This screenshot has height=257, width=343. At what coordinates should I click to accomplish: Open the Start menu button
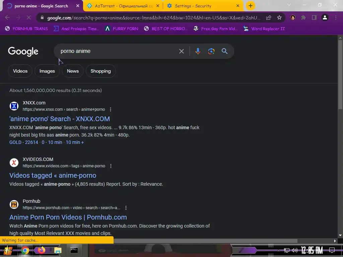8,250
